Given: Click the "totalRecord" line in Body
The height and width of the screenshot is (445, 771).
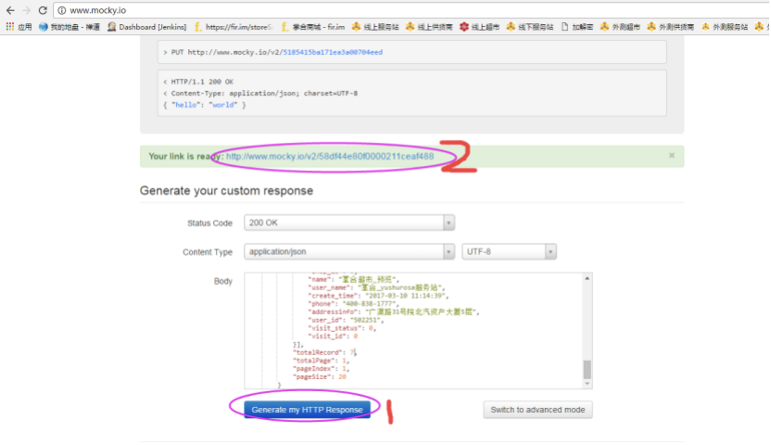Looking at the screenshot, I should click(324, 352).
